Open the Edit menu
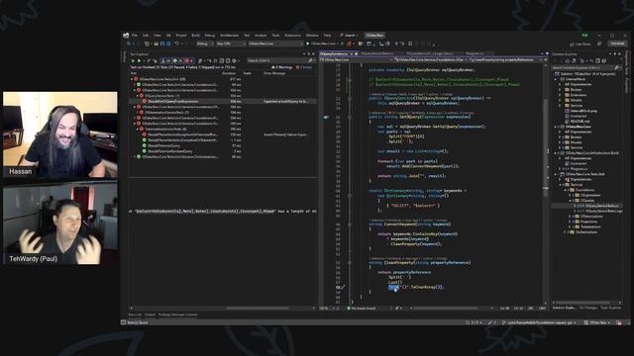634x356 pixels. point(146,36)
